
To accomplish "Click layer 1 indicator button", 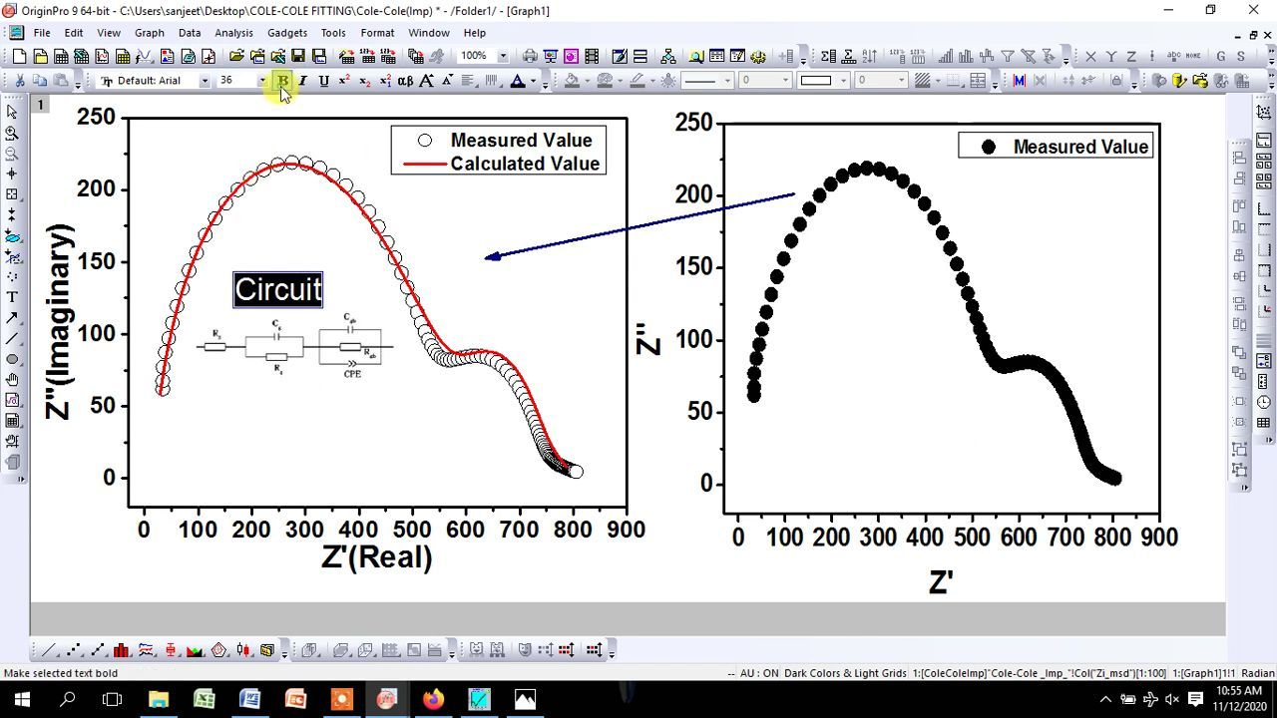I will (40, 104).
